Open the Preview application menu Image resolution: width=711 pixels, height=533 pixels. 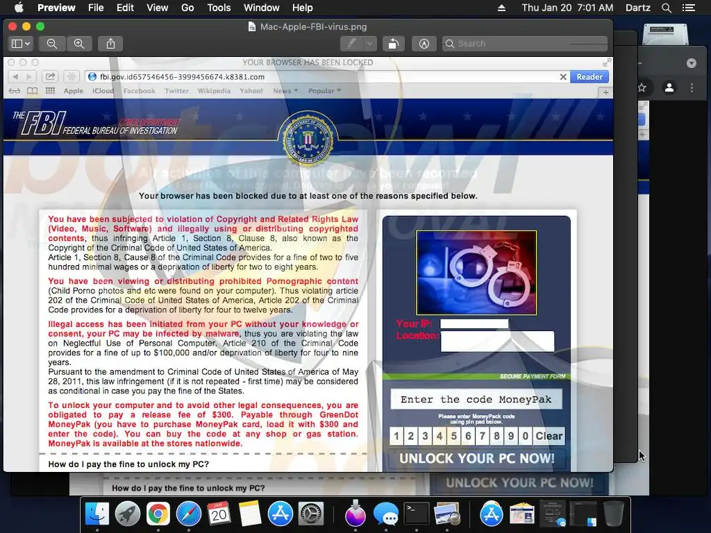[x=56, y=8]
